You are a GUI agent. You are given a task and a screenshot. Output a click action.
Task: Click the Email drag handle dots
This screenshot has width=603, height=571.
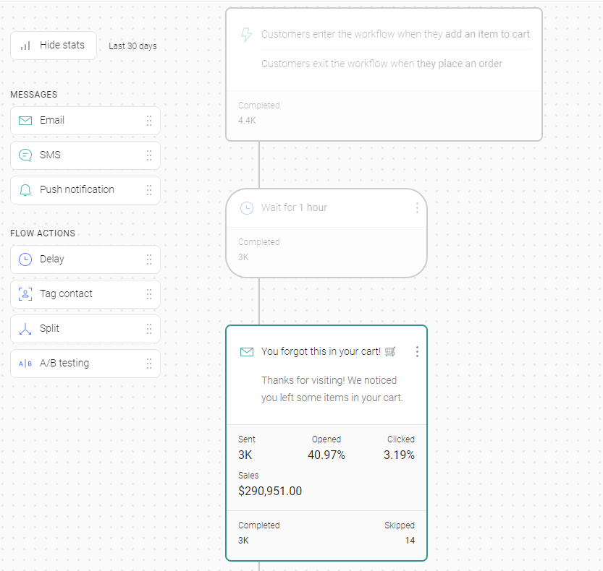149,121
